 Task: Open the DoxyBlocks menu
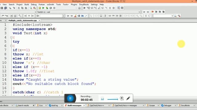coord(84,5)
